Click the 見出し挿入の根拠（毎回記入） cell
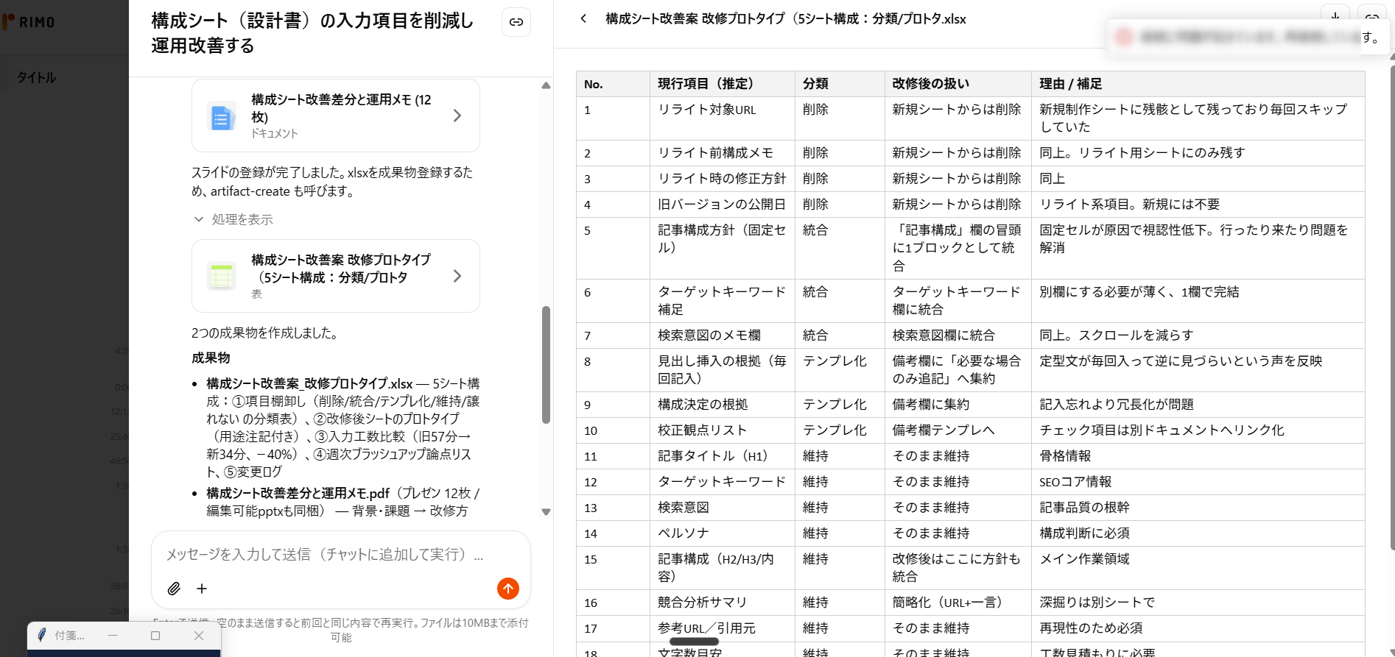 pos(722,370)
